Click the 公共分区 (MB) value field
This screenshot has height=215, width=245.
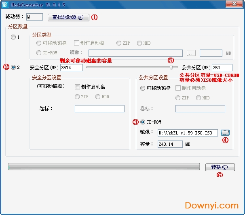222,68
